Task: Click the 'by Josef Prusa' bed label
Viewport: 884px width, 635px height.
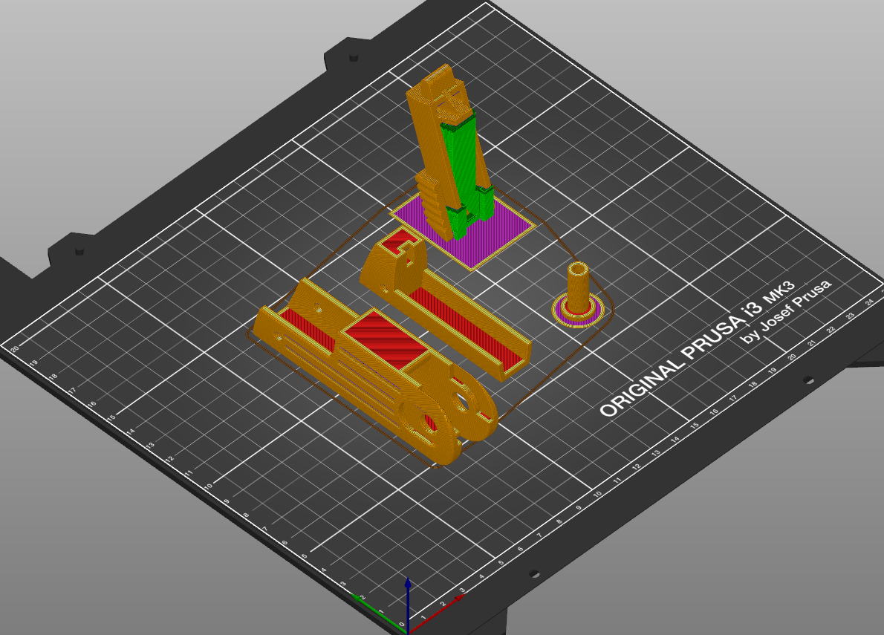Action: tap(785, 311)
